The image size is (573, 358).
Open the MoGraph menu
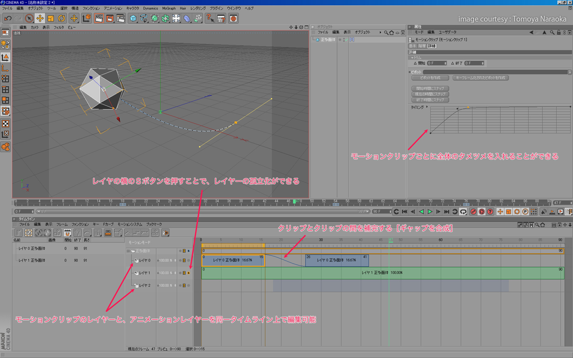pos(169,9)
